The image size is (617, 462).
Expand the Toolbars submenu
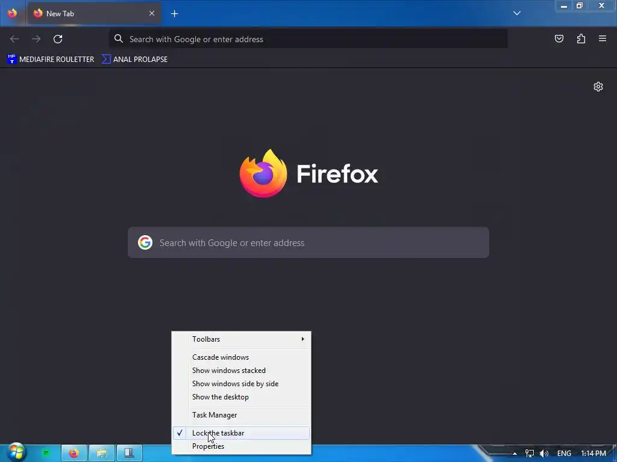click(241, 339)
